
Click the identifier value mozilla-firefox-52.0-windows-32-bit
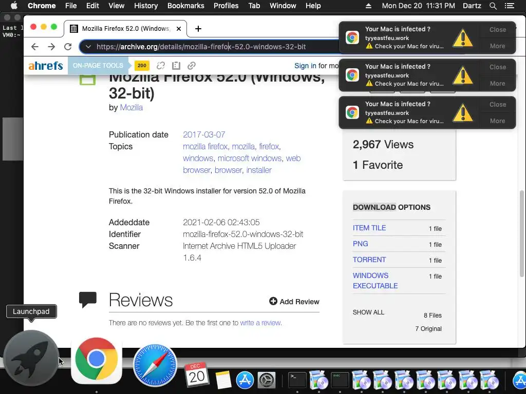[x=243, y=234]
